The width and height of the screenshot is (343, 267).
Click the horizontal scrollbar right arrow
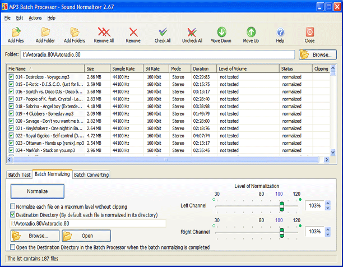pyautogui.click(x=326, y=160)
